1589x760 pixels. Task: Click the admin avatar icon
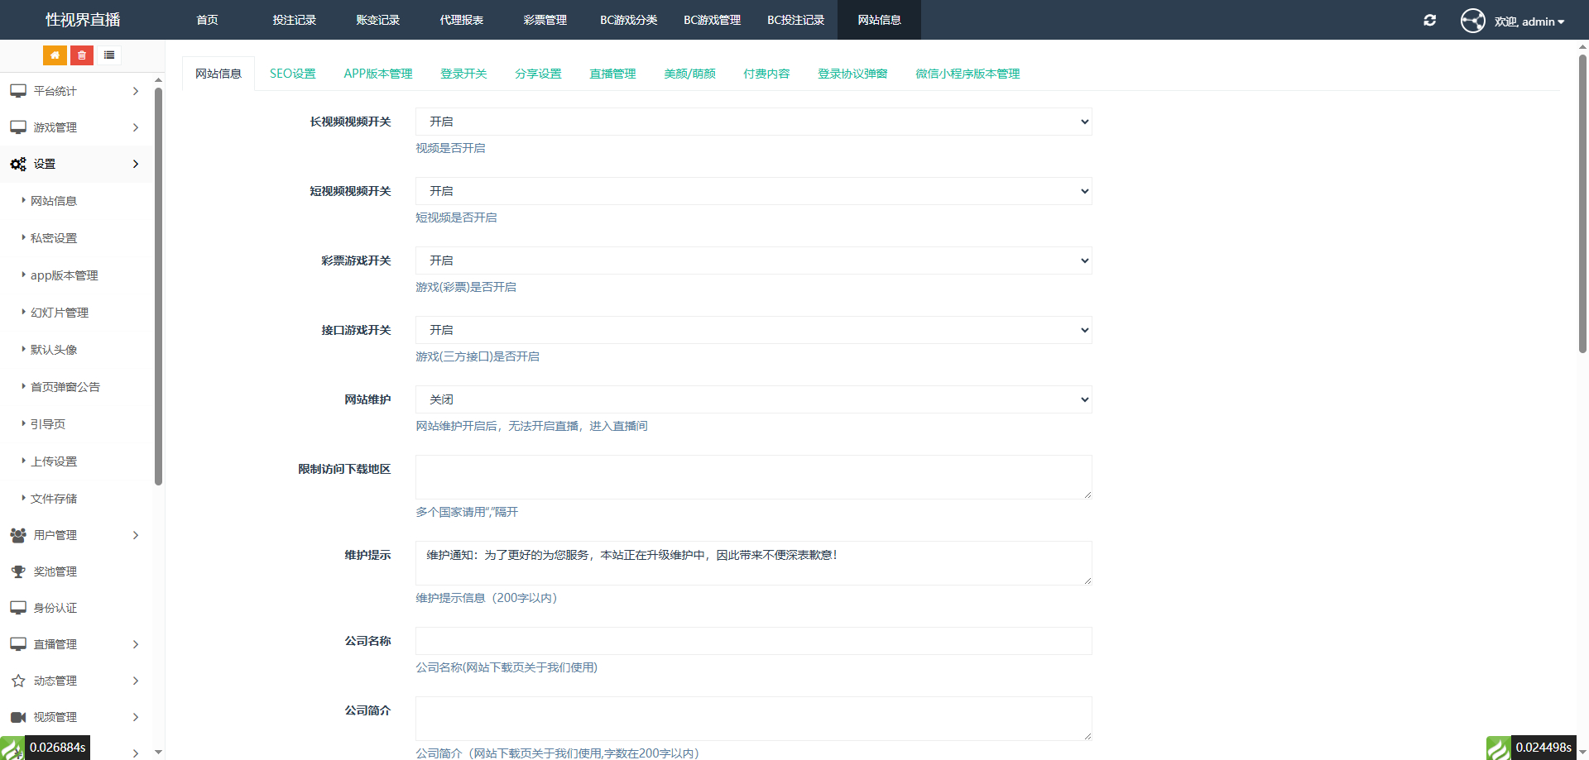[1472, 21]
